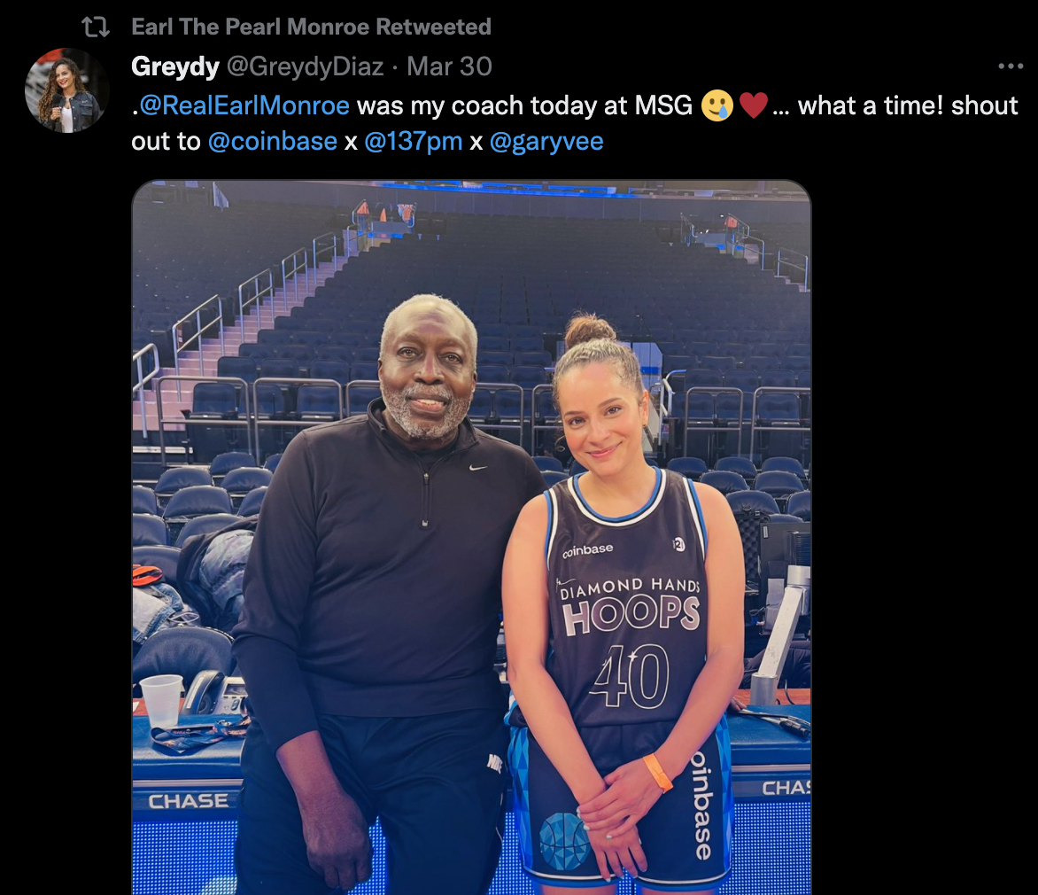1038x895 pixels.
Task: Click the red heart emoji
Action: (754, 105)
